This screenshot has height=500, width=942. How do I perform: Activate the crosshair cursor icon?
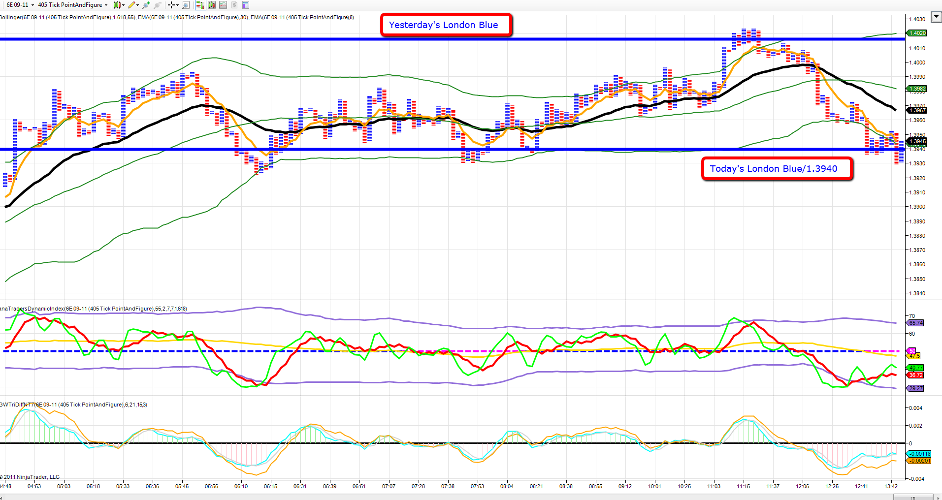pos(171,5)
